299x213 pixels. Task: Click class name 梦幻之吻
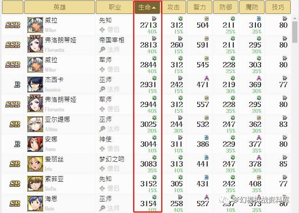pos(112,159)
